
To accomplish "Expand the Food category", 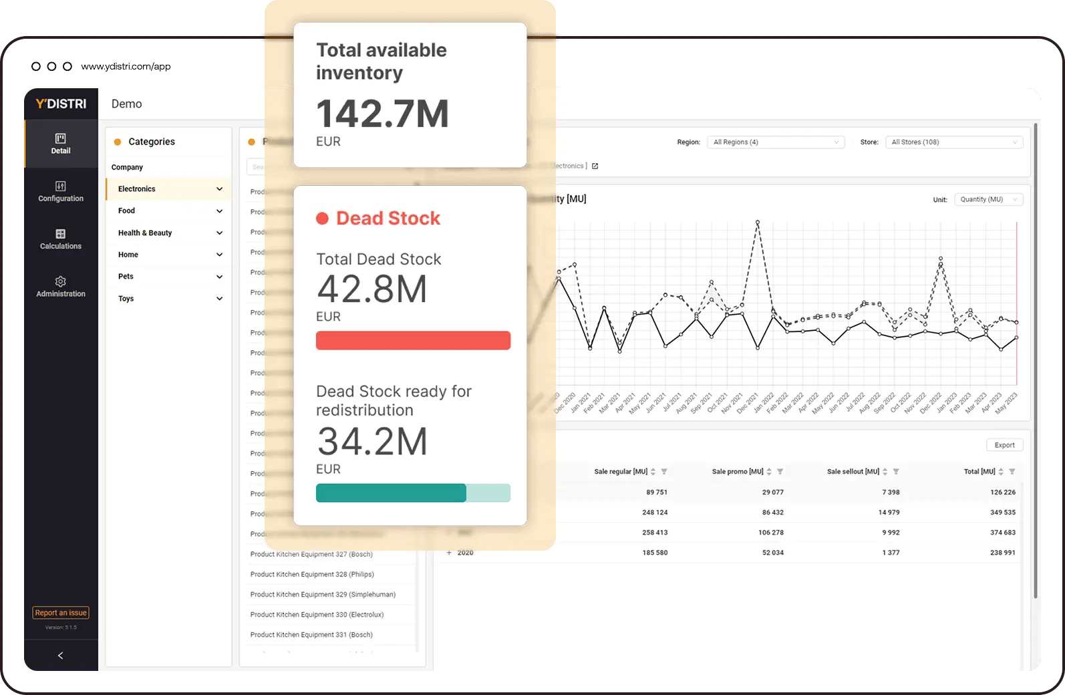I will pyautogui.click(x=219, y=211).
